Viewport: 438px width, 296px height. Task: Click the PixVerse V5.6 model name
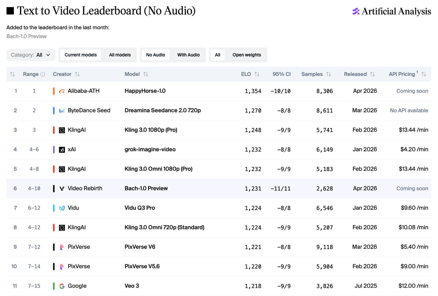(x=142, y=266)
